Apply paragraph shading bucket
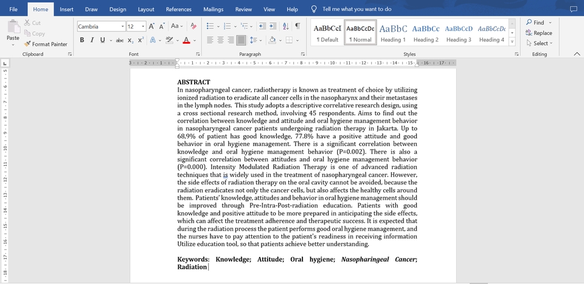 click(273, 40)
